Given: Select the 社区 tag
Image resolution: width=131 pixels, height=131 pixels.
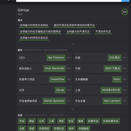Looking at the screenshot, I should pyautogui.click(x=71, y=121).
